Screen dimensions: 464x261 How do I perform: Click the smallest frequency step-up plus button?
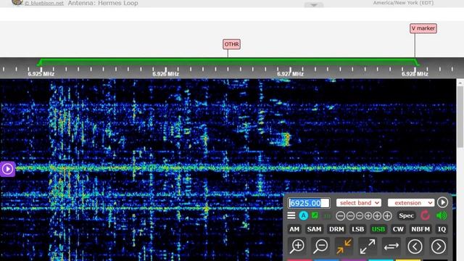(x=368, y=216)
